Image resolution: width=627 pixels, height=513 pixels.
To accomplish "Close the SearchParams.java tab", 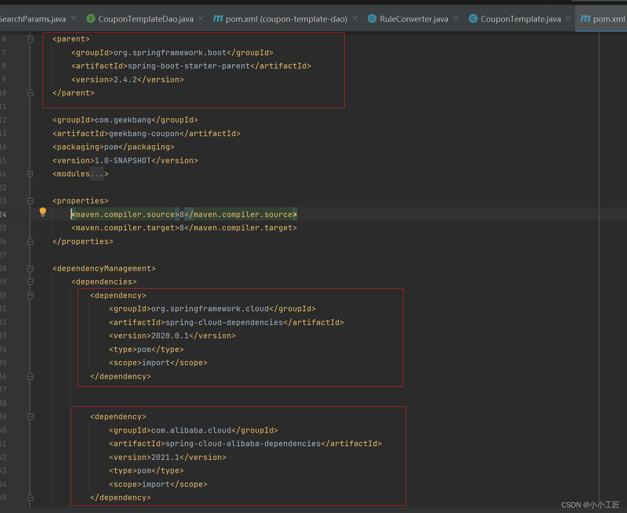I will click(74, 18).
